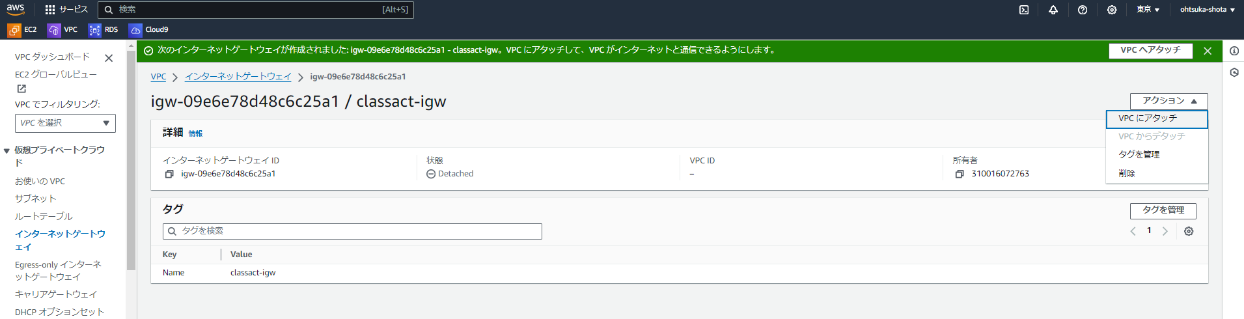This screenshot has width=1244, height=319.
Task: Select the 'classact-igw' tag value
Action: [x=253, y=273]
